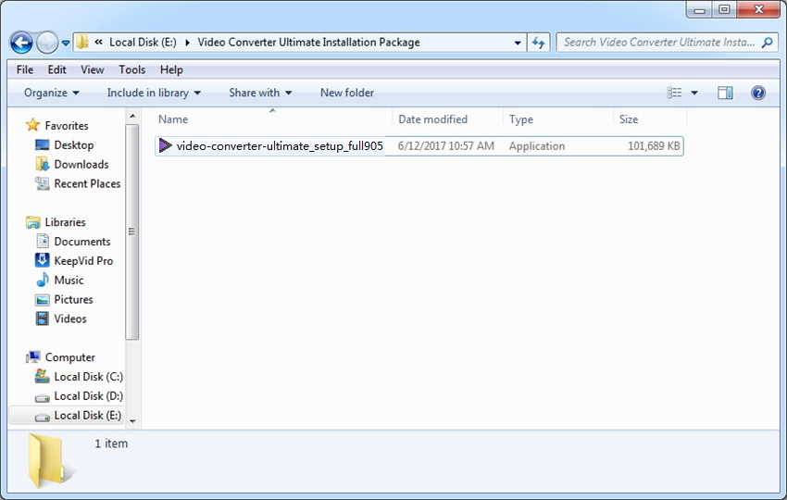787x500 pixels.
Task: Open the Videos library
Action: pos(70,319)
